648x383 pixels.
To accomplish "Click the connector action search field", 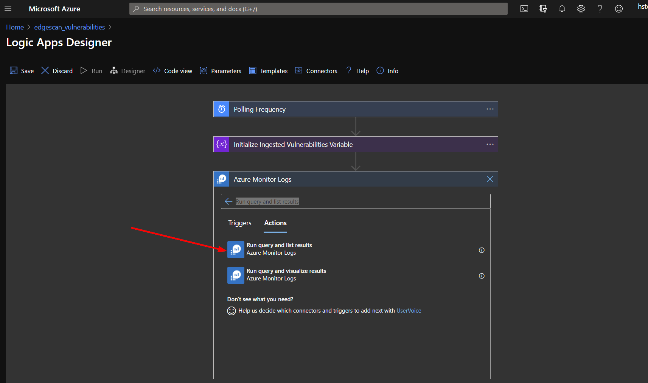I will point(356,201).
